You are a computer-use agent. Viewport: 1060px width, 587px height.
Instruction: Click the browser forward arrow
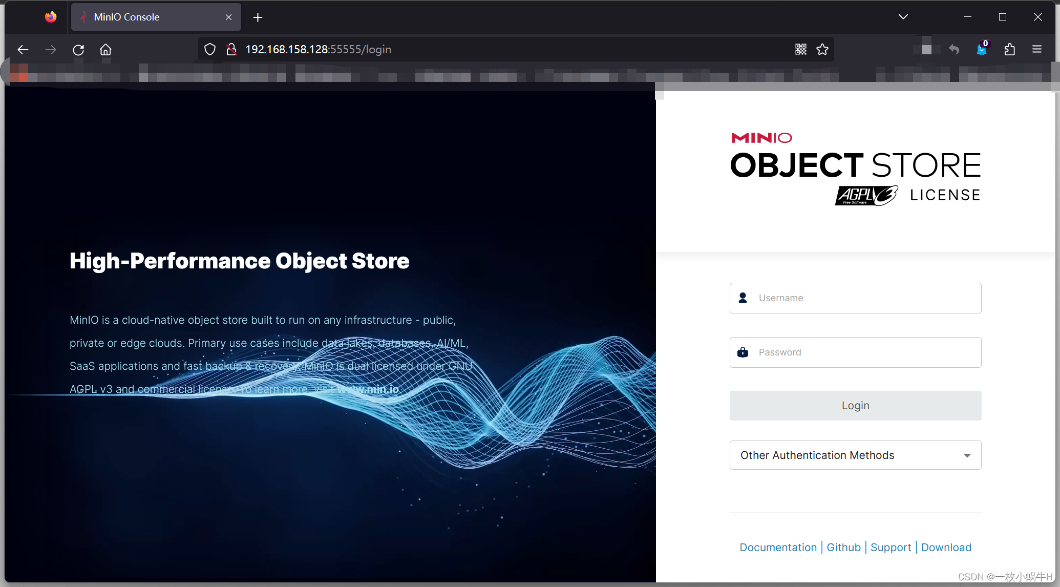tap(51, 50)
